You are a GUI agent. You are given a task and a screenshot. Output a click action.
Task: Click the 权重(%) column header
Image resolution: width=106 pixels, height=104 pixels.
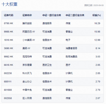click(97, 15)
